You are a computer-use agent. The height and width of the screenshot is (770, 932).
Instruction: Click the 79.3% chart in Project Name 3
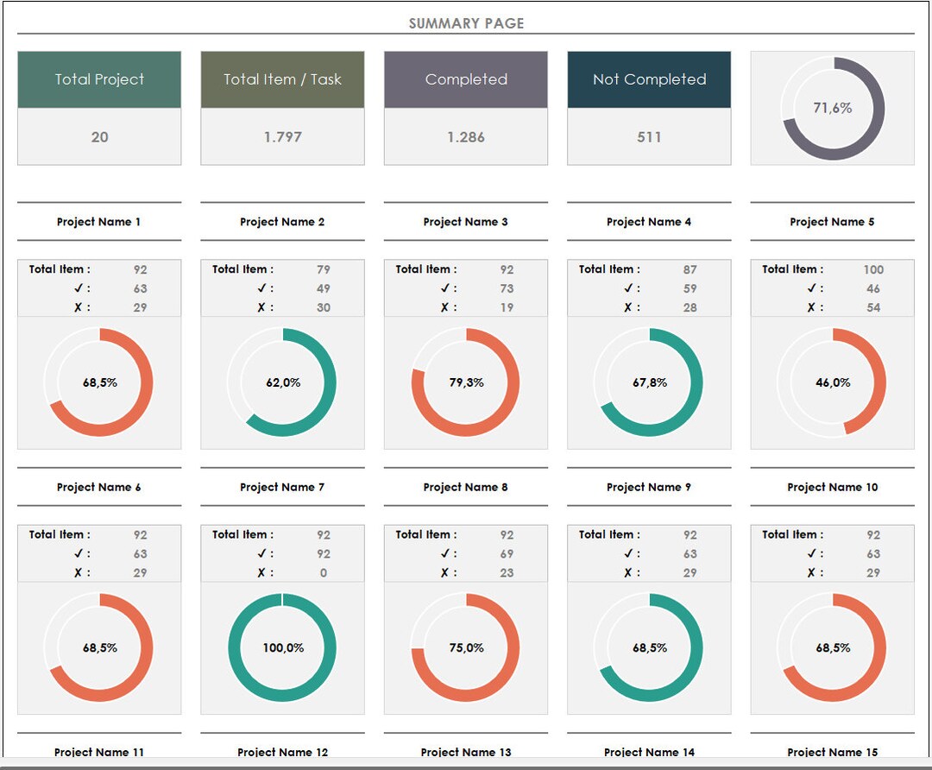(465, 382)
